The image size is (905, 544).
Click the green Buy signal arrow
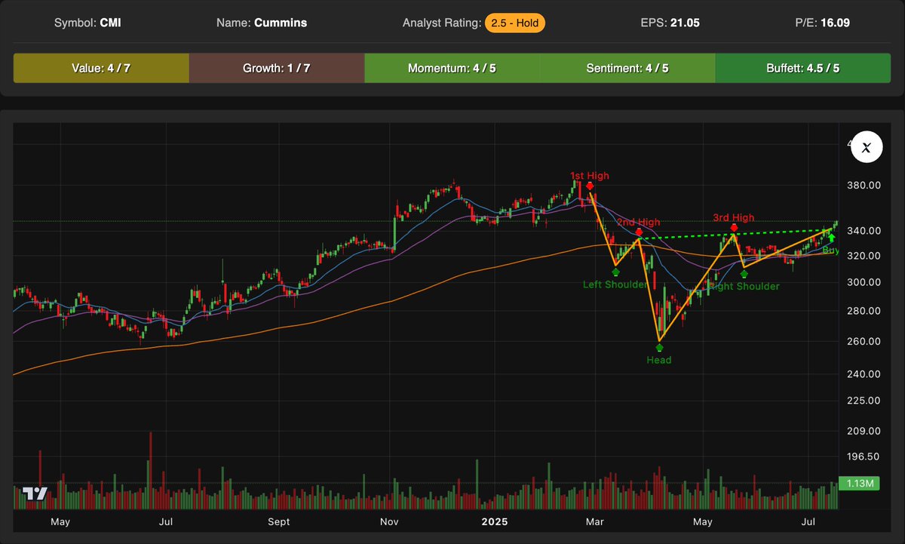[832, 238]
